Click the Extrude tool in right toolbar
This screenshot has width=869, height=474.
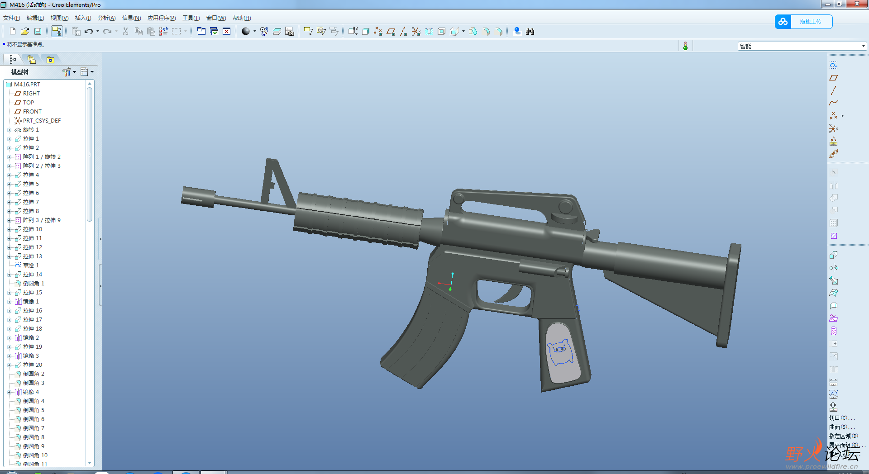click(x=833, y=255)
